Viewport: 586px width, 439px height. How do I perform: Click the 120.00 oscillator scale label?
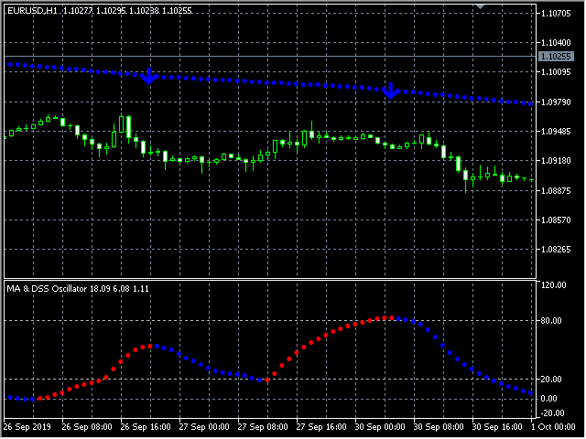pos(555,285)
